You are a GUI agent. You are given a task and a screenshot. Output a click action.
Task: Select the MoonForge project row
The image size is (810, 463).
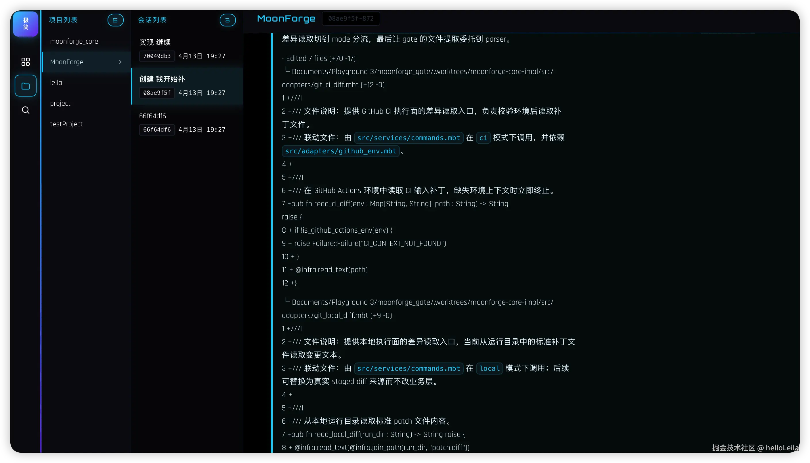click(86, 62)
